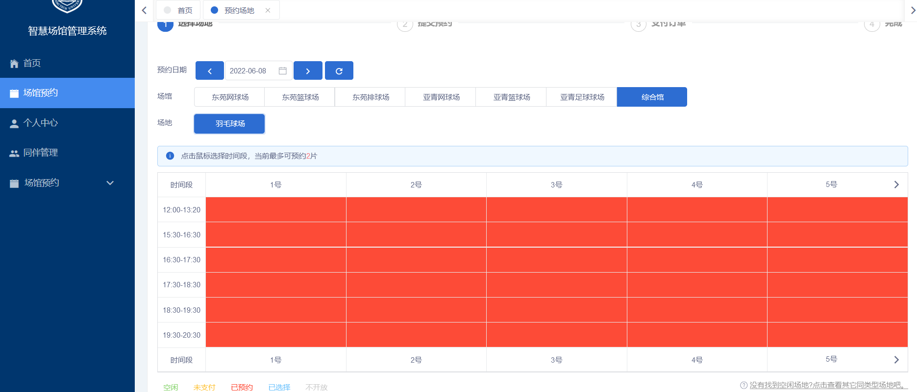The width and height of the screenshot is (917, 392).
Task: Select the 羽毛球场 court type
Action: [230, 123]
